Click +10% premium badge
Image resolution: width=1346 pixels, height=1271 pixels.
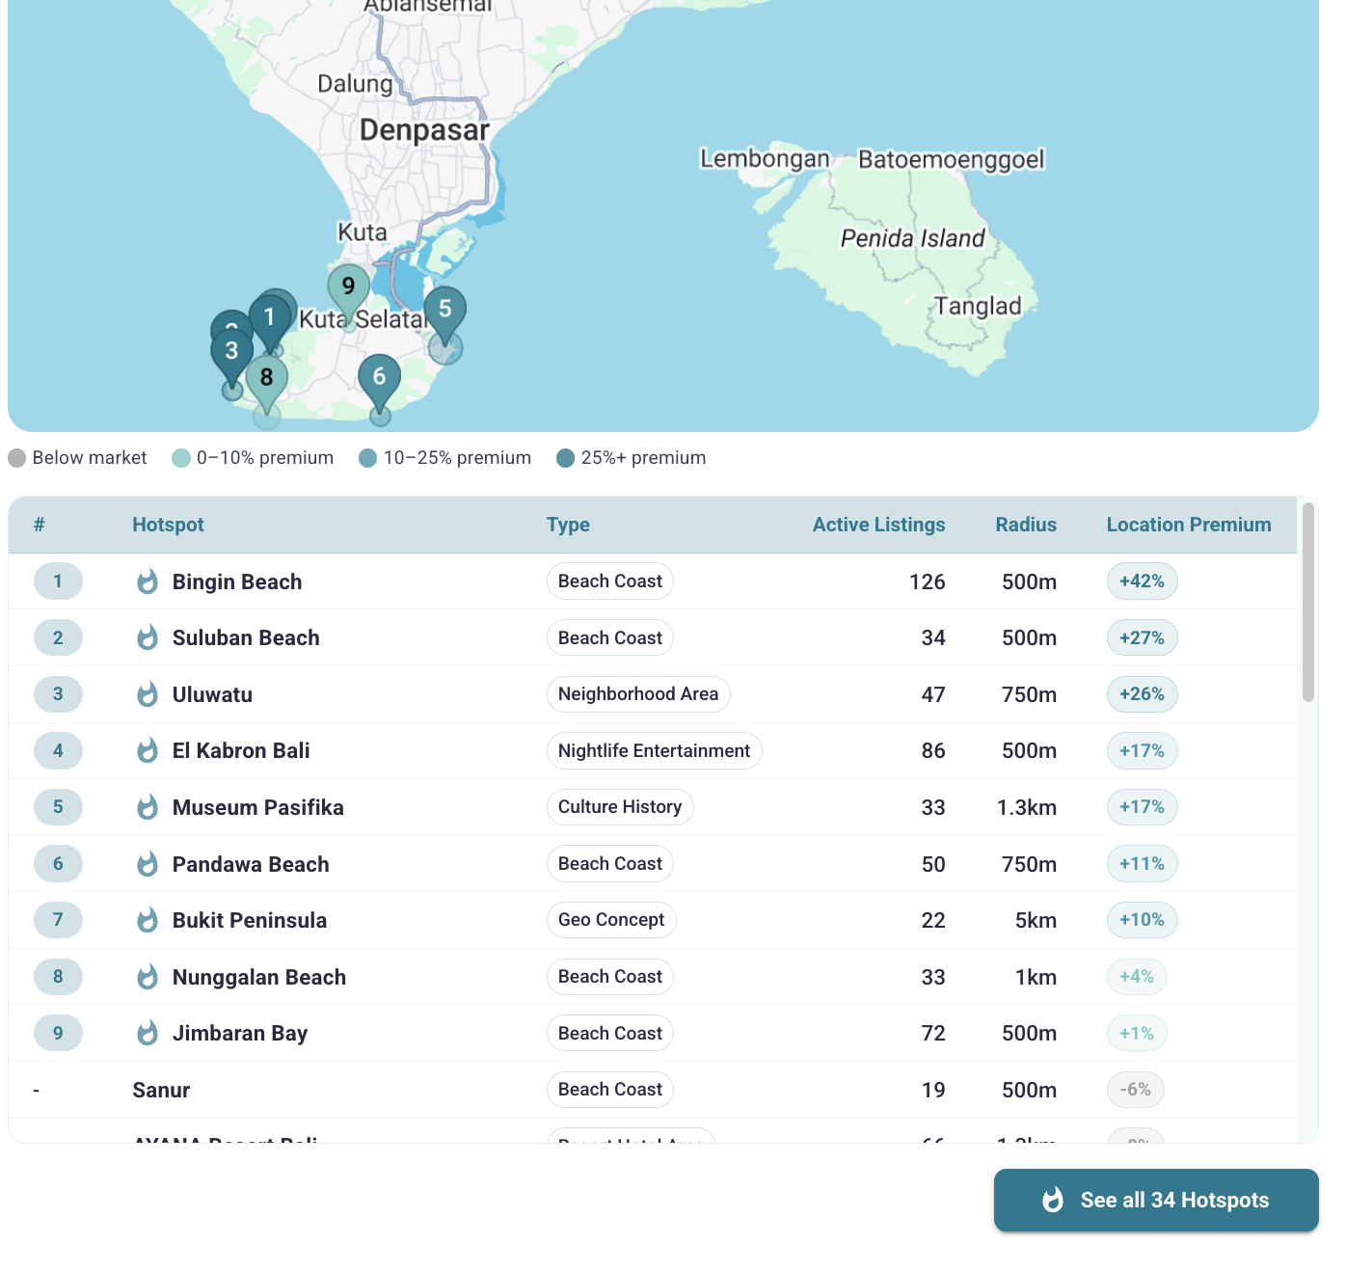[1142, 920]
